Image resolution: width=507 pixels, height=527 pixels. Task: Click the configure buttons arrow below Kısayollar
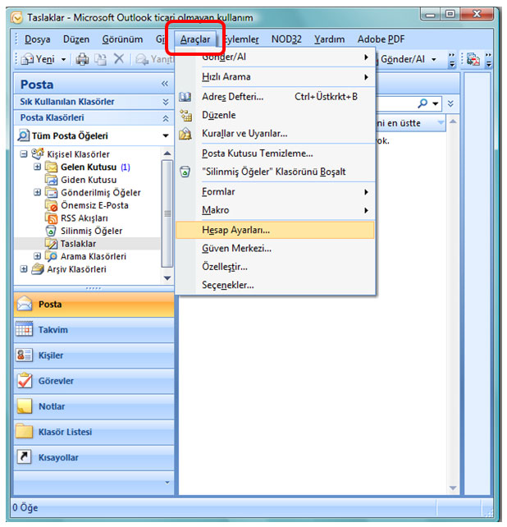pos(167,483)
